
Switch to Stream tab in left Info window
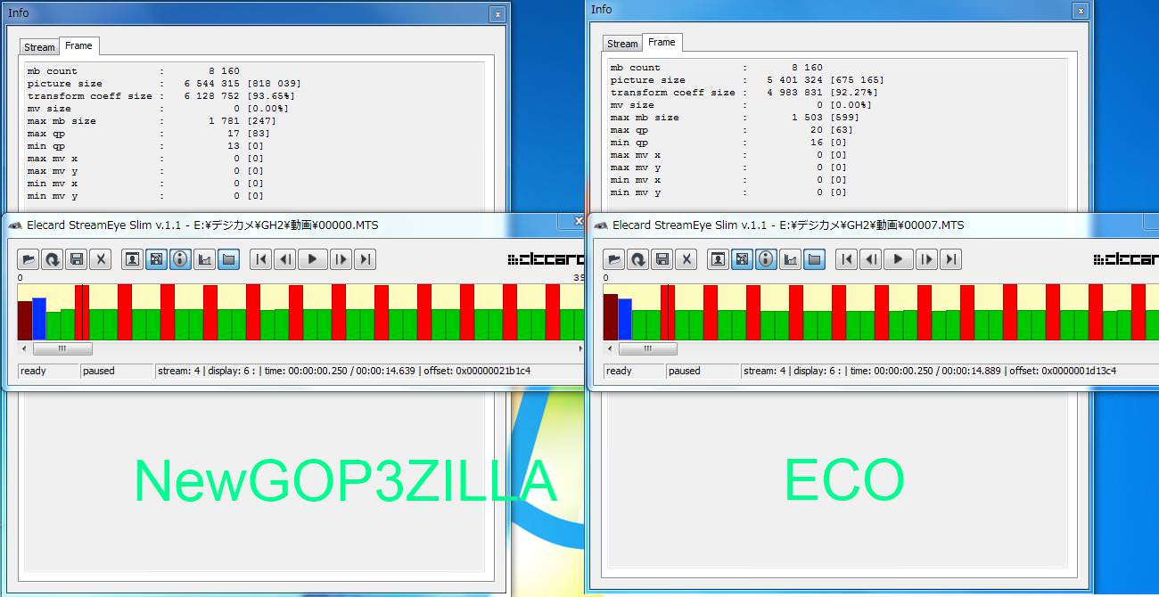pos(39,47)
